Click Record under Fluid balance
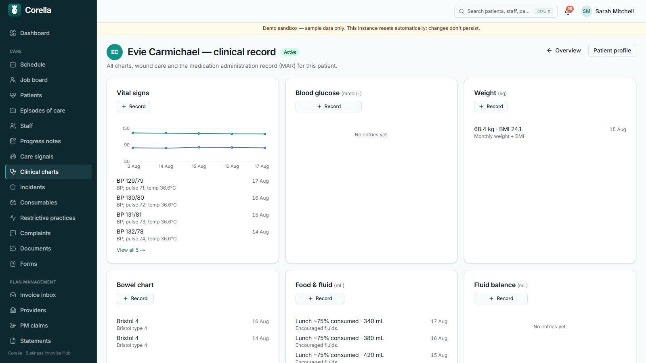Image resolution: width=646 pixels, height=363 pixels. click(x=501, y=298)
